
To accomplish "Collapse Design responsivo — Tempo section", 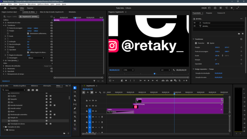I will pyautogui.click(x=193, y=69).
